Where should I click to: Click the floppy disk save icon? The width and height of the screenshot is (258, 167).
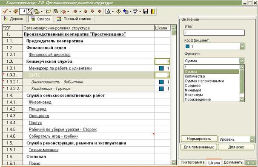coord(146,11)
